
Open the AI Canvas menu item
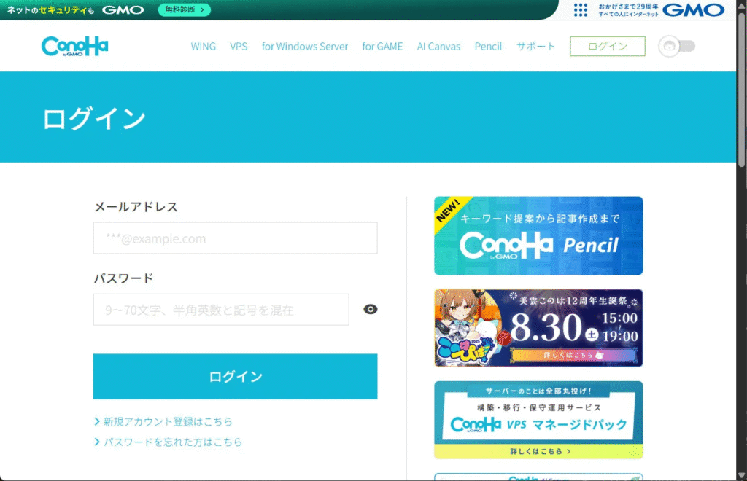pyautogui.click(x=438, y=46)
